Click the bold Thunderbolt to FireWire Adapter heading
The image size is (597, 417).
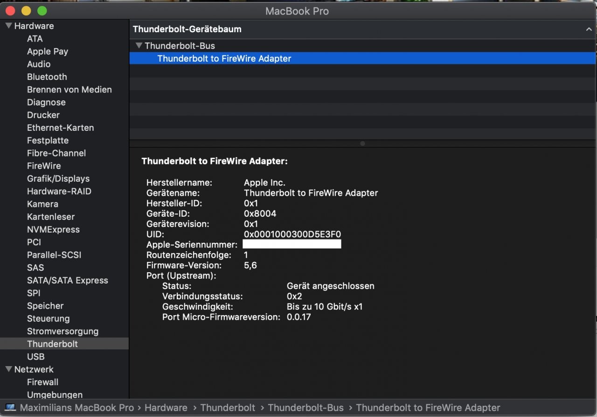pos(215,162)
